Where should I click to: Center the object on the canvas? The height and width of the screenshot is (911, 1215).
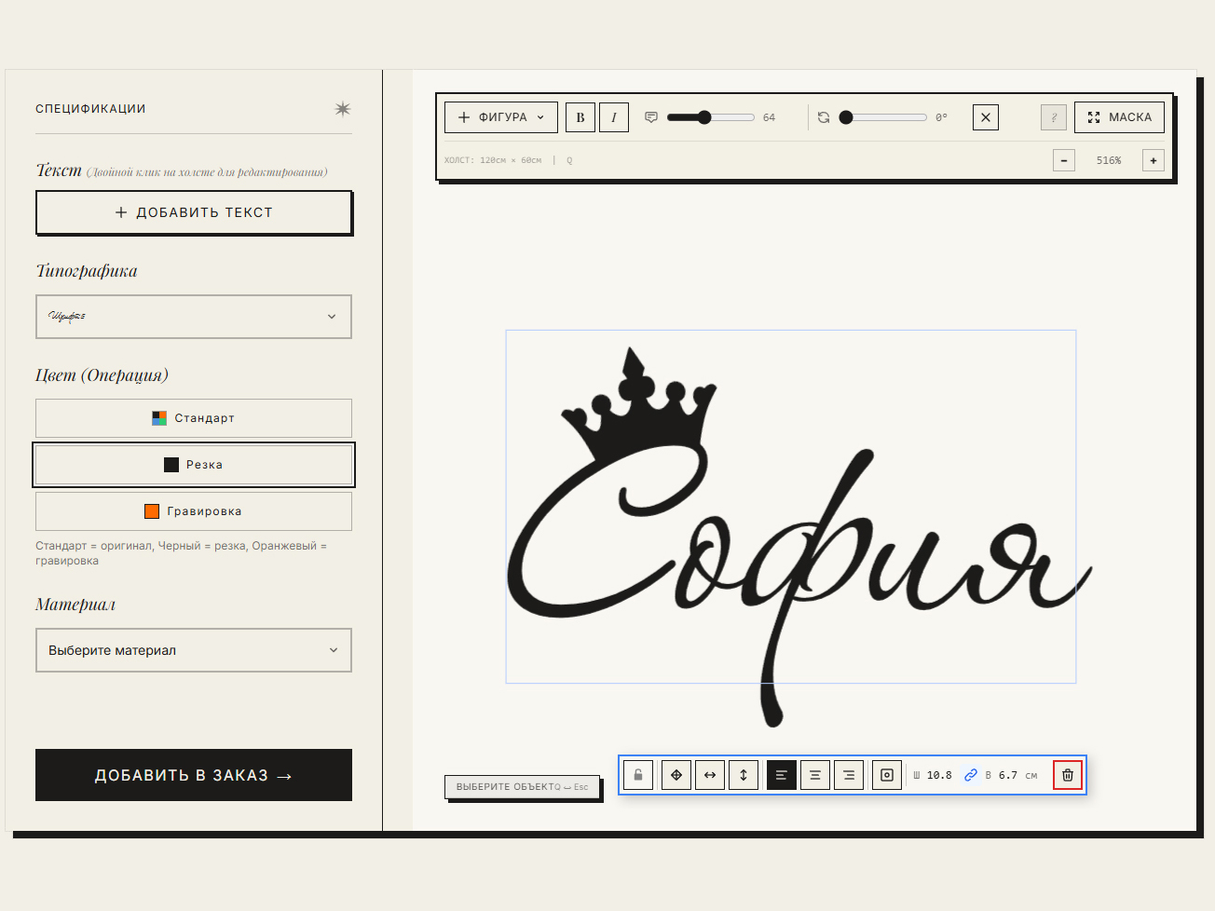click(676, 775)
